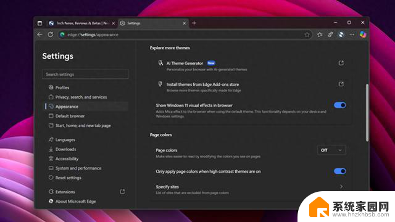This screenshot has width=395, height=222.
Task: Open the profile avatar in the toolbar
Action: point(341,35)
